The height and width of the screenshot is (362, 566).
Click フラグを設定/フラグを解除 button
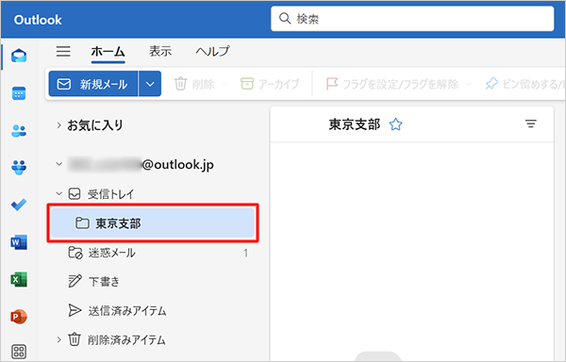point(392,84)
